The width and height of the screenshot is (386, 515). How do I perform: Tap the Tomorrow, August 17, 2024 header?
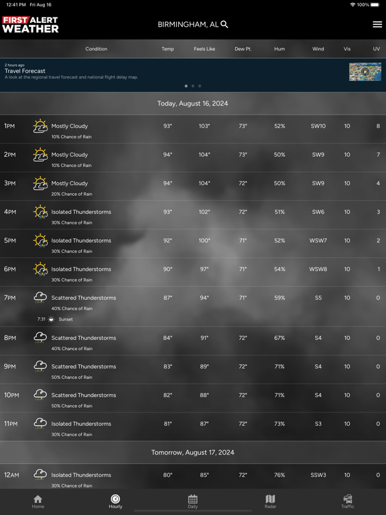click(x=193, y=452)
